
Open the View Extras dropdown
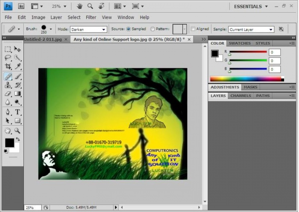[37, 6]
